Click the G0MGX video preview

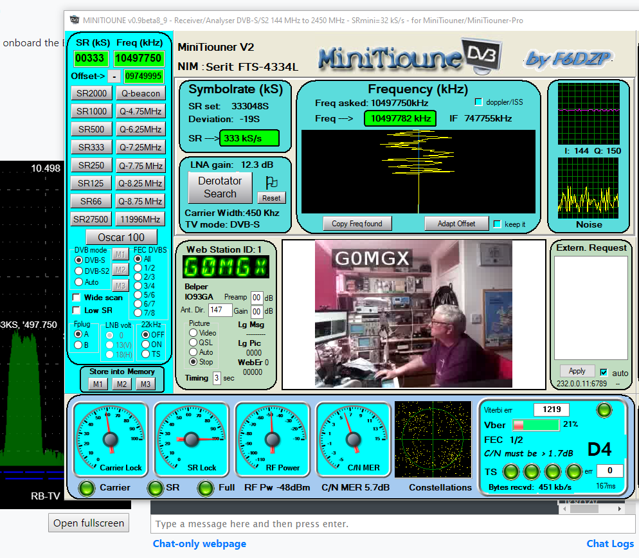pyautogui.click(x=413, y=314)
